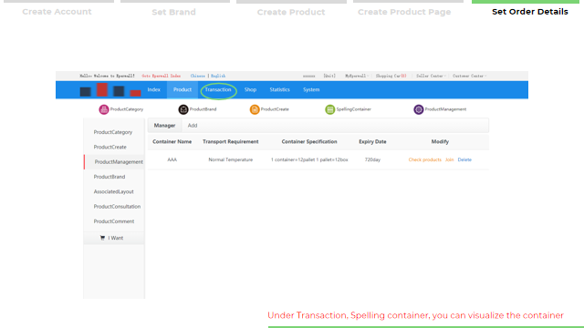Click the Eperwall logo in blue navbar
This screenshot has height=328, width=584.
coord(110,90)
